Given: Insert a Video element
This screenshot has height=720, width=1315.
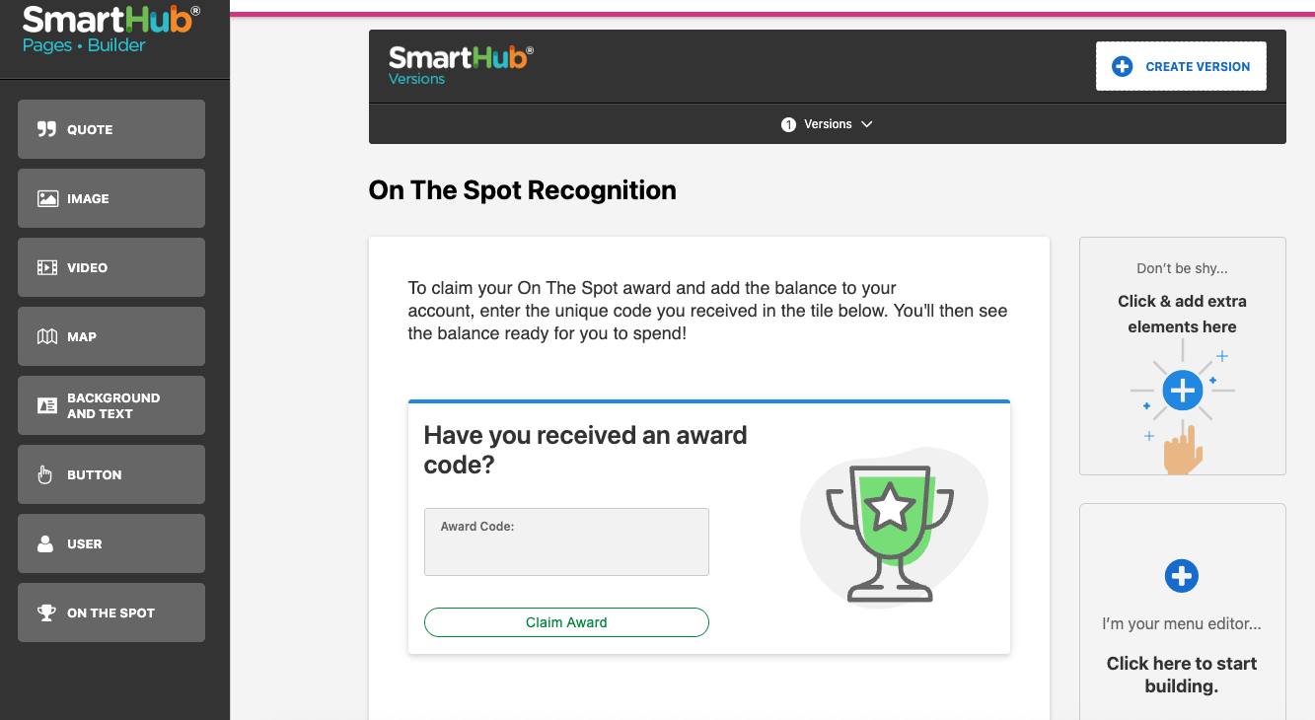Looking at the screenshot, I should [x=110, y=267].
